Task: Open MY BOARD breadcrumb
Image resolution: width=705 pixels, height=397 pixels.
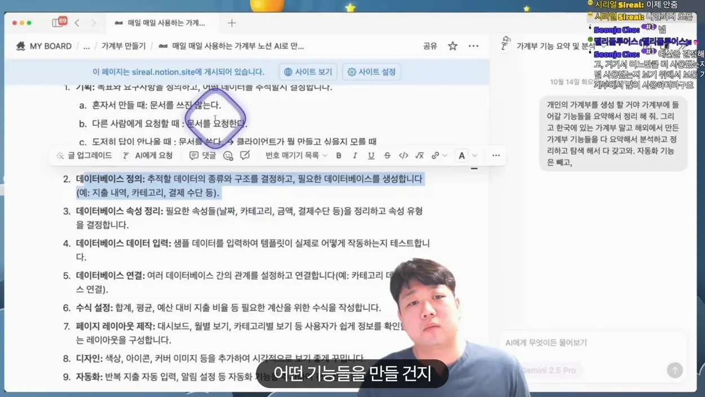Action: pos(44,46)
